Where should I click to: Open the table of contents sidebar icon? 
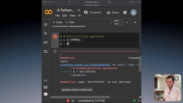tap(46, 25)
